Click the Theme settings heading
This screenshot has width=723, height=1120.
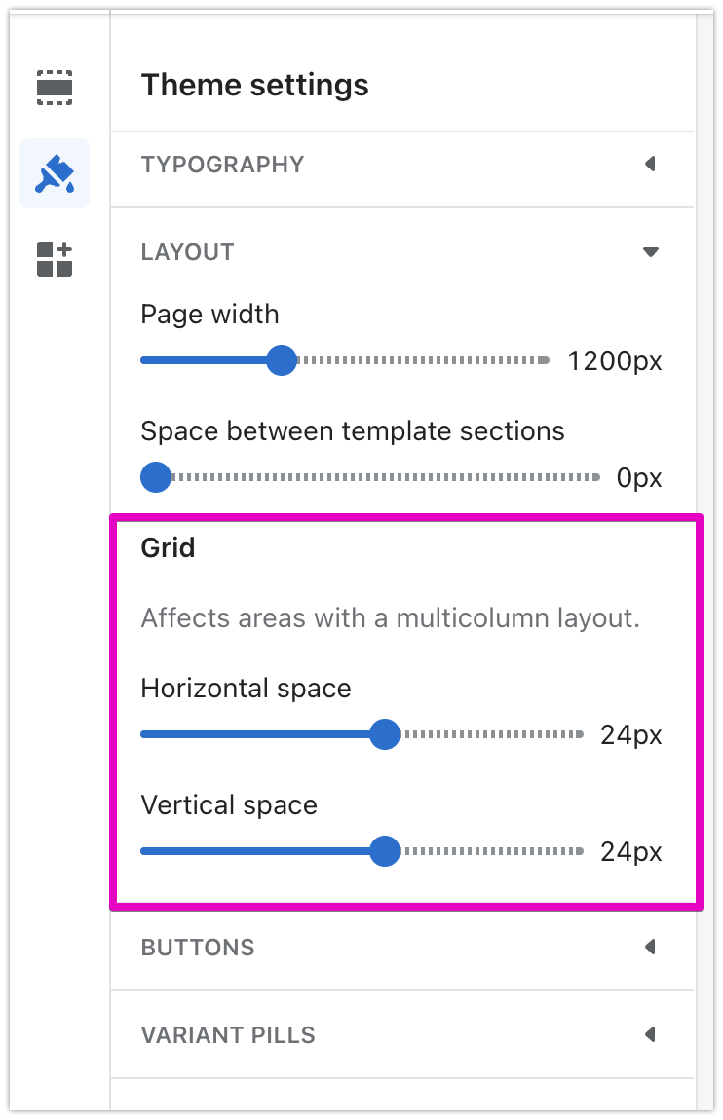click(x=254, y=86)
